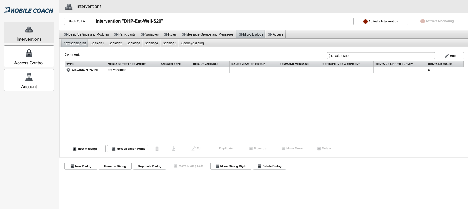Image resolution: width=468 pixels, height=209 pixels.
Task: Go to Message Groups and Messages tab
Action: click(x=208, y=34)
